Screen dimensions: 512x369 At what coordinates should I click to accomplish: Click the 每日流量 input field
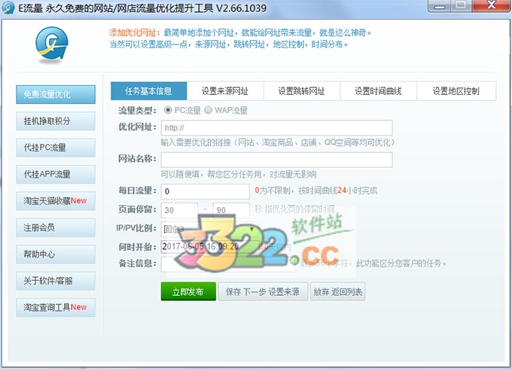coord(206,191)
